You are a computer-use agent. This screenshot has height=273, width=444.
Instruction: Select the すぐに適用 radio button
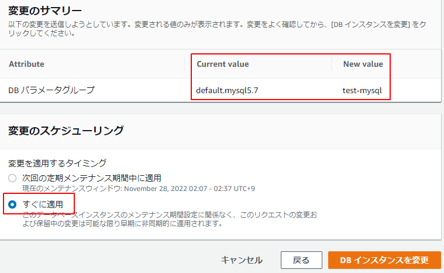[12, 204]
